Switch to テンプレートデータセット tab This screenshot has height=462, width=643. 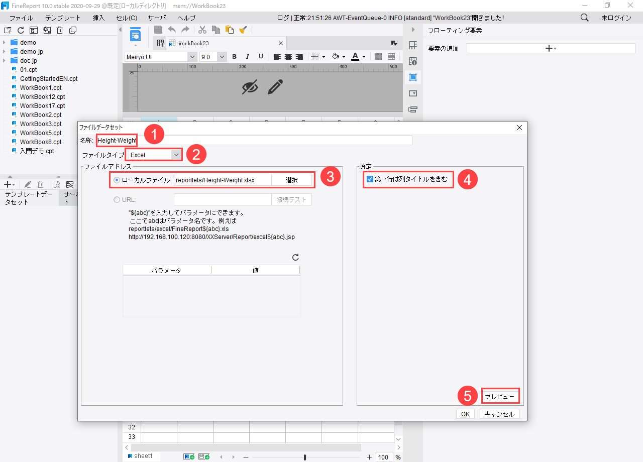tap(29, 198)
